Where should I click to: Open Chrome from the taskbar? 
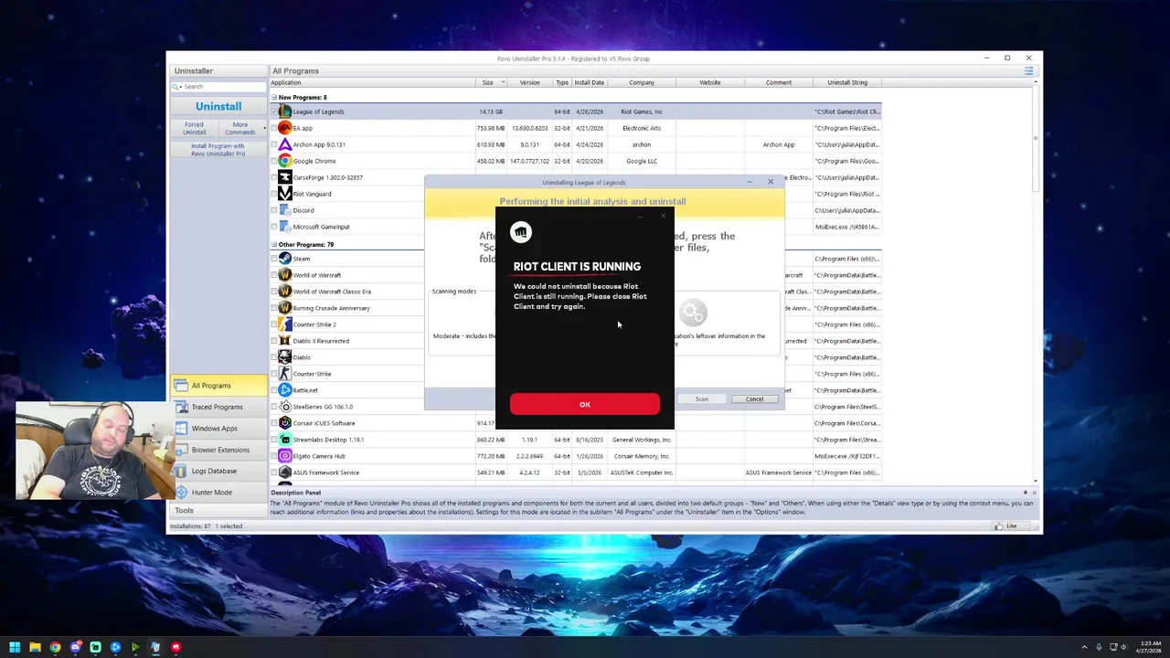(x=55, y=647)
